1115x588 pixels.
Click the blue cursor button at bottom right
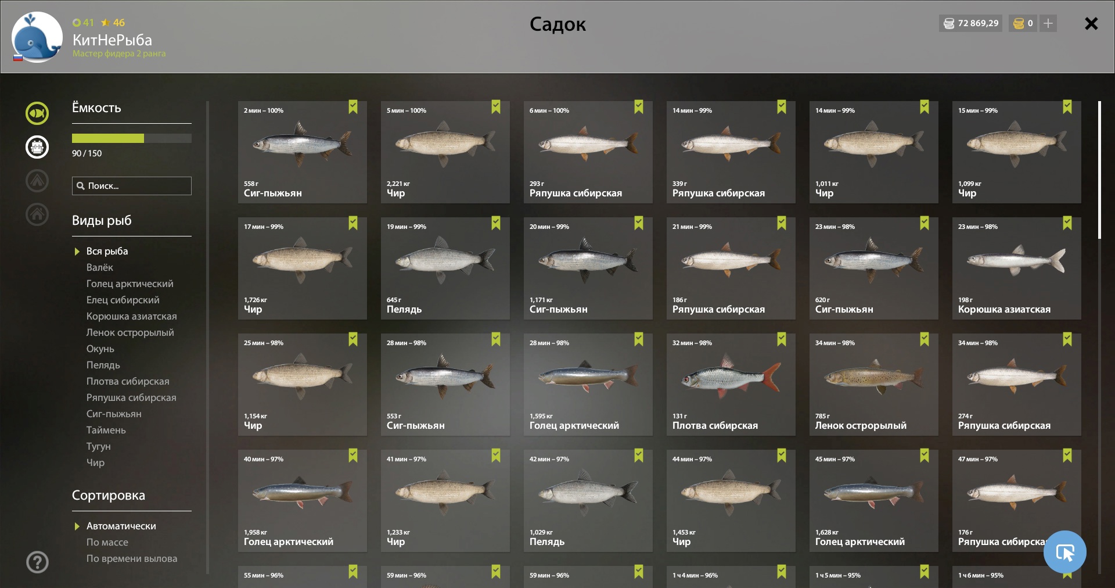[x=1064, y=552]
